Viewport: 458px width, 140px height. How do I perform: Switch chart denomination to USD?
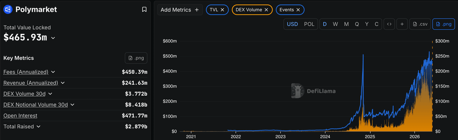[292, 24]
